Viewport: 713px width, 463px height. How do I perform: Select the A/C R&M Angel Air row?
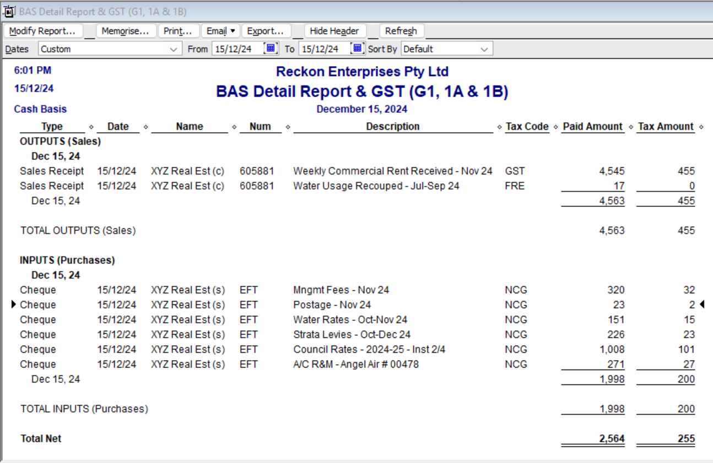pyautogui.click(x=357, y=364)
